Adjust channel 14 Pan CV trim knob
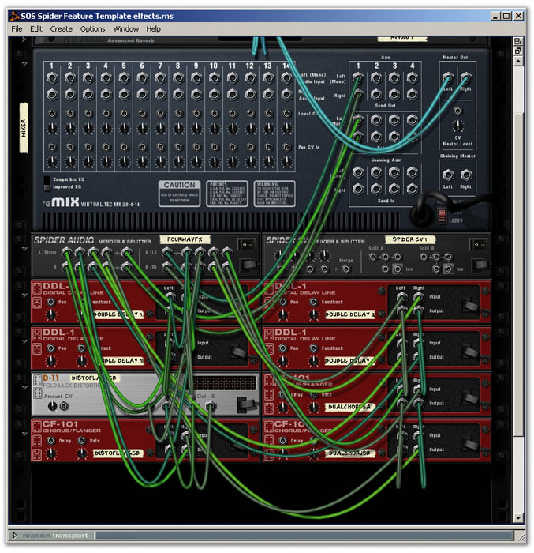534x553 pixels. pyautogui.click(x=287, y=162)
